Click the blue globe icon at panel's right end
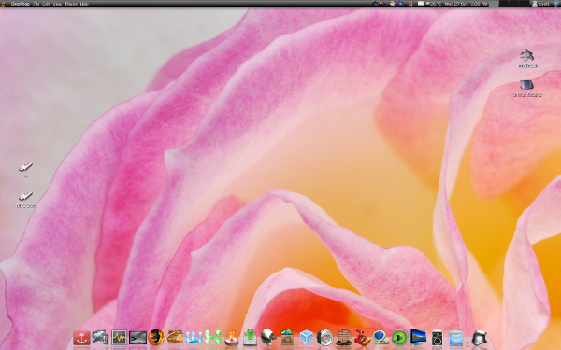This screenshot has width=561, height=350. [x=555, y=4]
